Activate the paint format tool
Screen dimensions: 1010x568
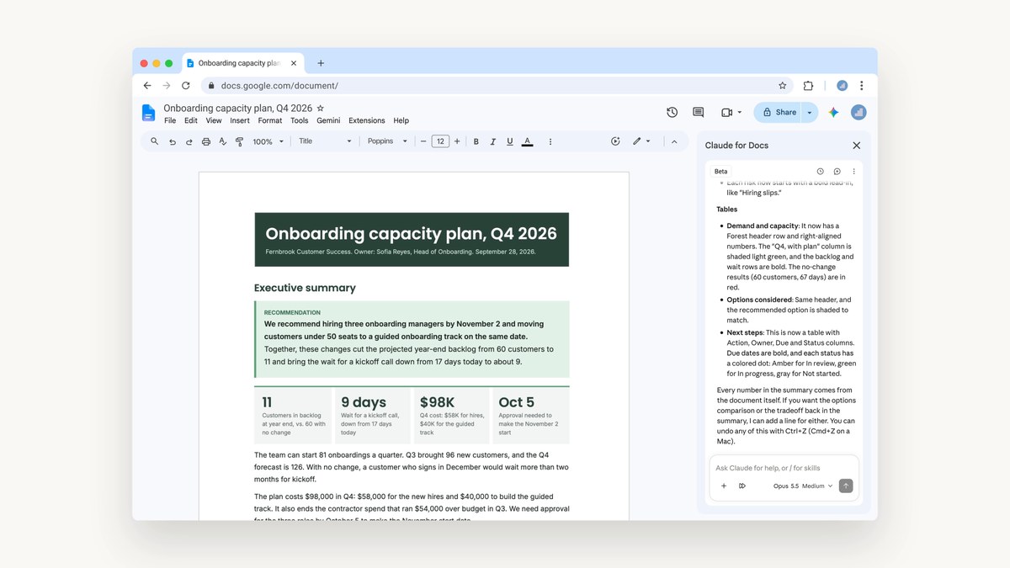coord(240,141)
